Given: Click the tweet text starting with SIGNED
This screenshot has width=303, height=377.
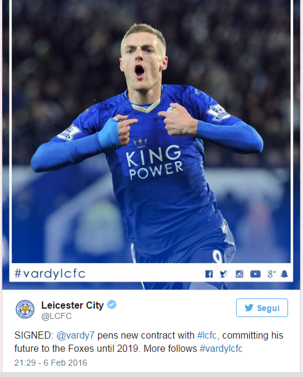Looking at the screenshot, I should point(149,342).
